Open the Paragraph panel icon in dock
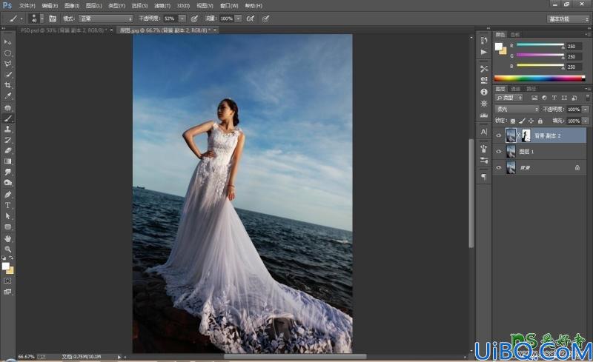The height and width of the screenshot is (362, 593). coord(484,176)
